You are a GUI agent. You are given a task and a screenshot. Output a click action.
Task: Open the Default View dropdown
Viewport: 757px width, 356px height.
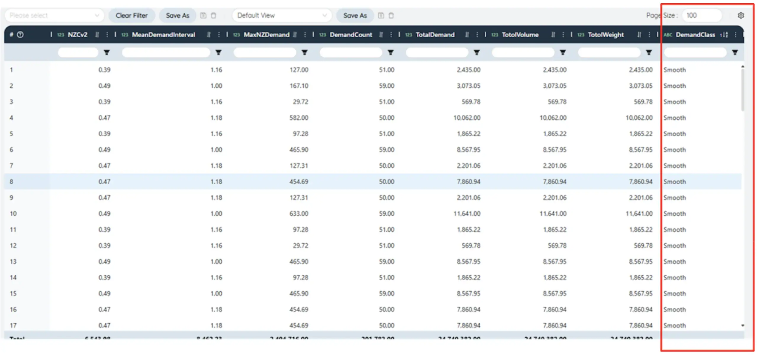point(281,15)
